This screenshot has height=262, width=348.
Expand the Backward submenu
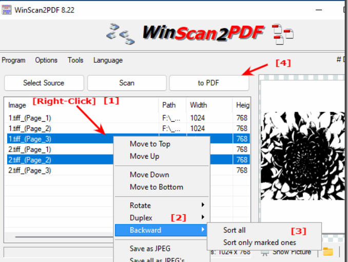click(162, 230)
